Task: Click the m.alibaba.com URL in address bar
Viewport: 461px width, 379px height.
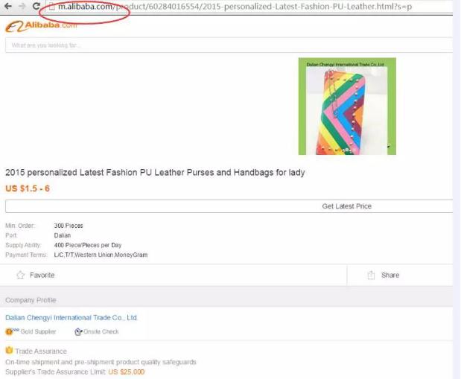Action: (86, 7)
